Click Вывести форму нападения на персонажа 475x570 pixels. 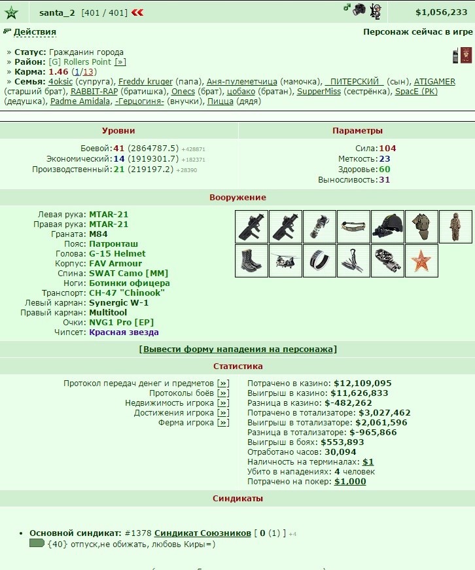(237, 349)
